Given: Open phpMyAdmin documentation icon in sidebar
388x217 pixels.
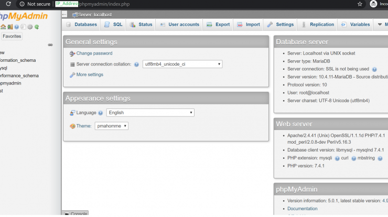Looking at the screenshot, I should [x=17, y=27].
